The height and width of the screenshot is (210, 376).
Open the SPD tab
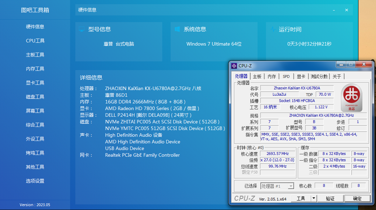pyautogui.click(x=286, y=76)
